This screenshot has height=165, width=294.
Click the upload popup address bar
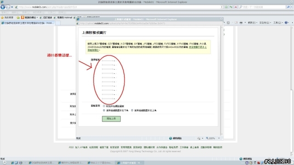pyautogui.click(x=150, y=23)
